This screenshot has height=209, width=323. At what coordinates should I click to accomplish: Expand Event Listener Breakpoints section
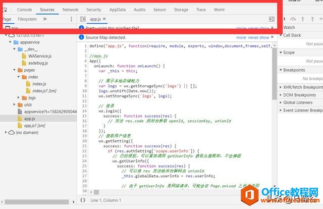pyautogui.click(x=281, y=110)
